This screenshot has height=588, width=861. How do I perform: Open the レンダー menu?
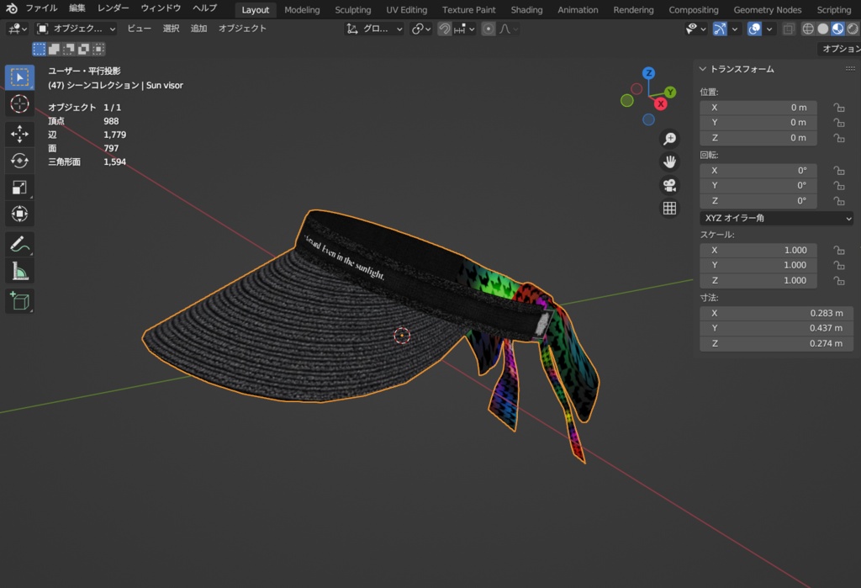[114, 8]
